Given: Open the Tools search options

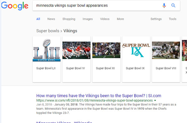Looking at the screenshot, I should (172, 19).
